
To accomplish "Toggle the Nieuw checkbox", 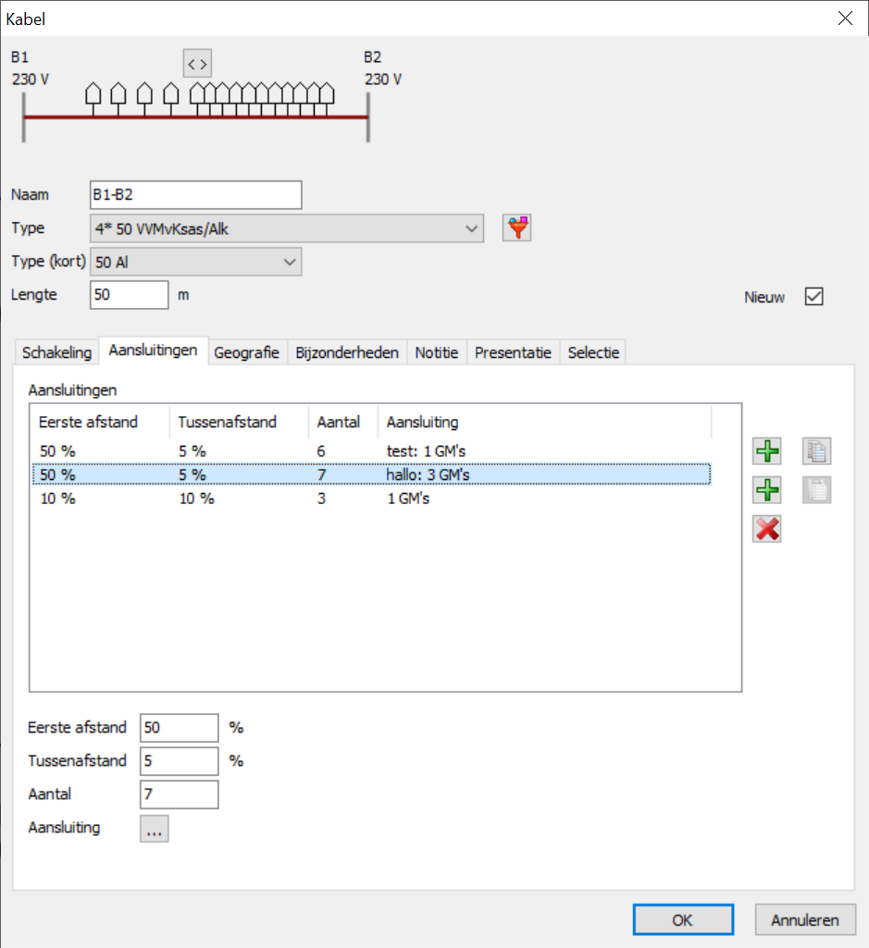I will point(813,297).
